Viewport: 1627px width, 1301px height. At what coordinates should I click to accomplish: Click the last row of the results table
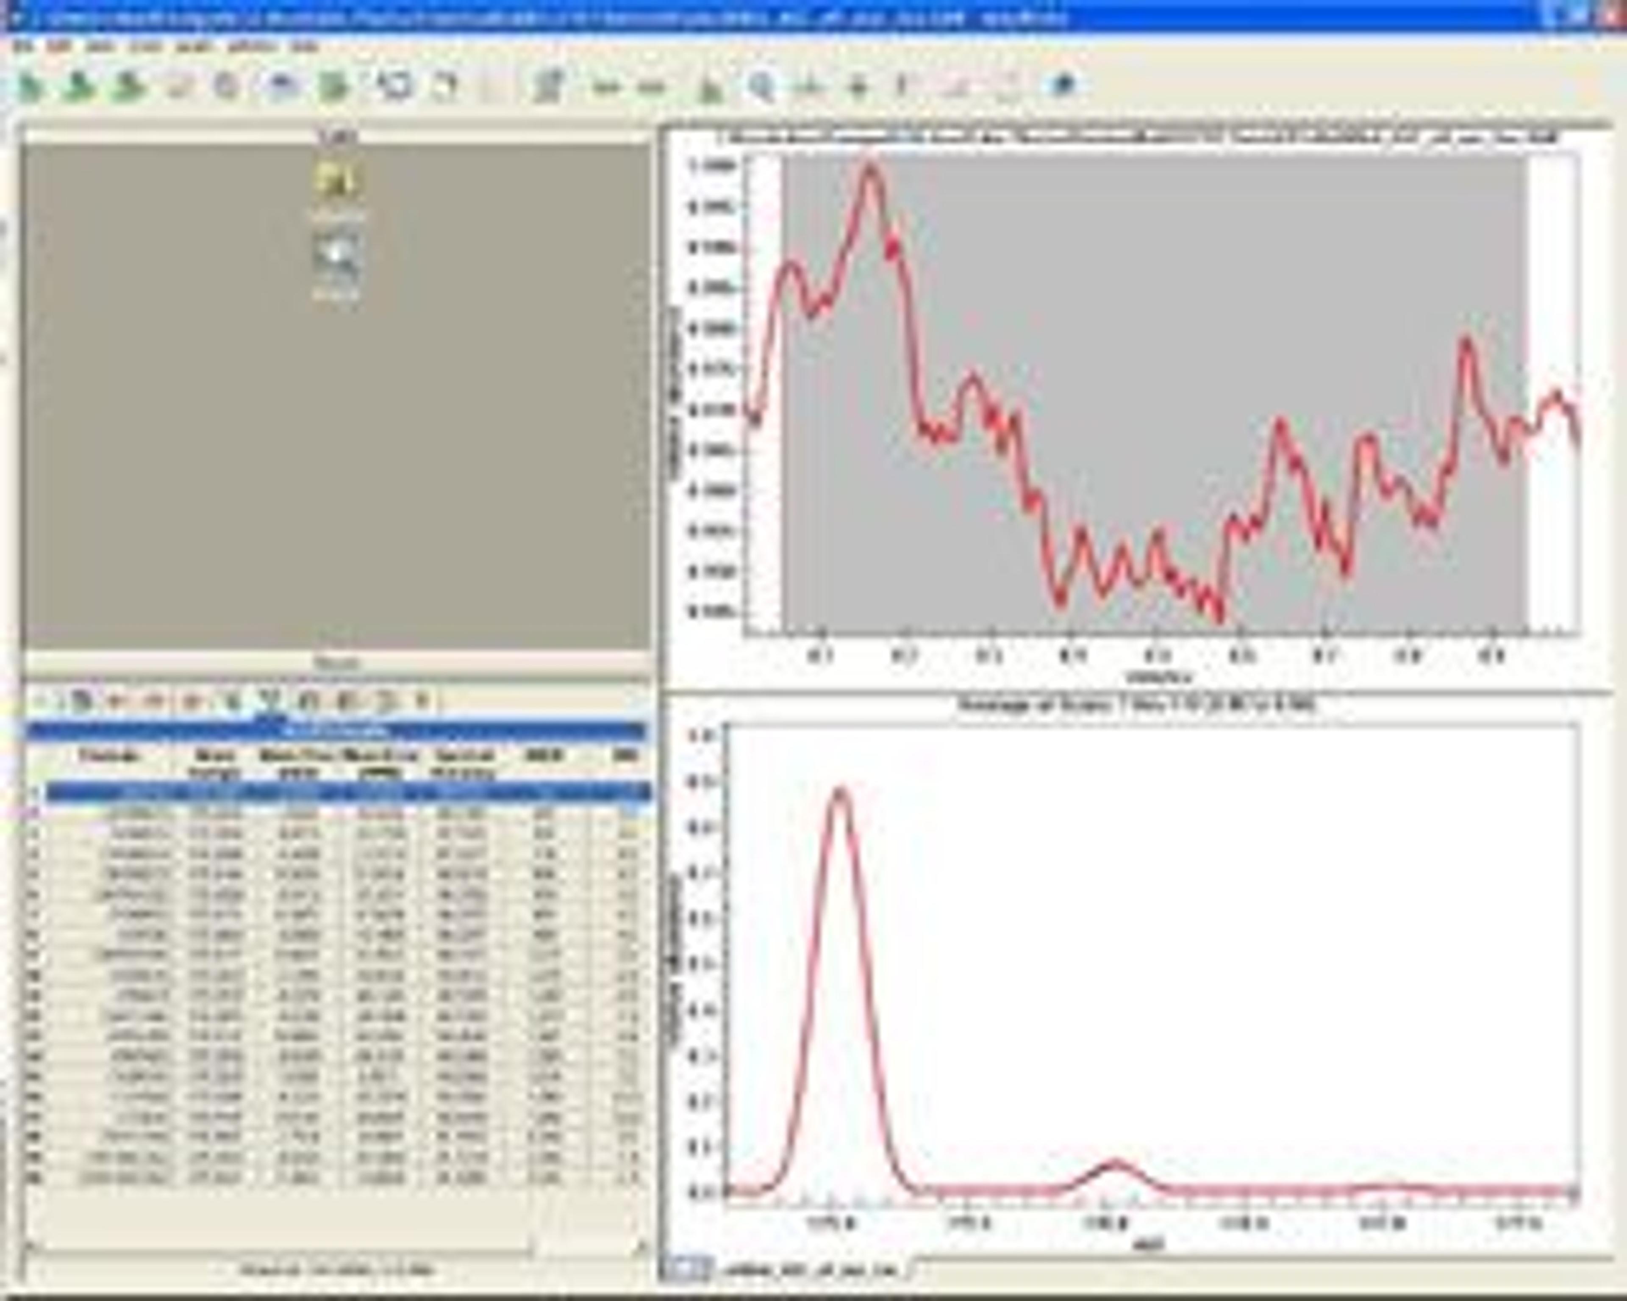point(339,1178)
